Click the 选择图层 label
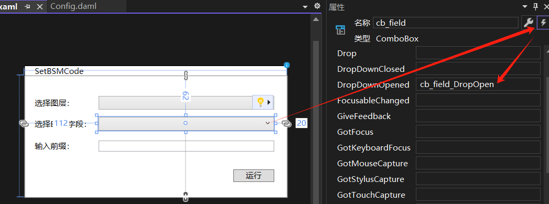549x204 pixels. [52, 103]
